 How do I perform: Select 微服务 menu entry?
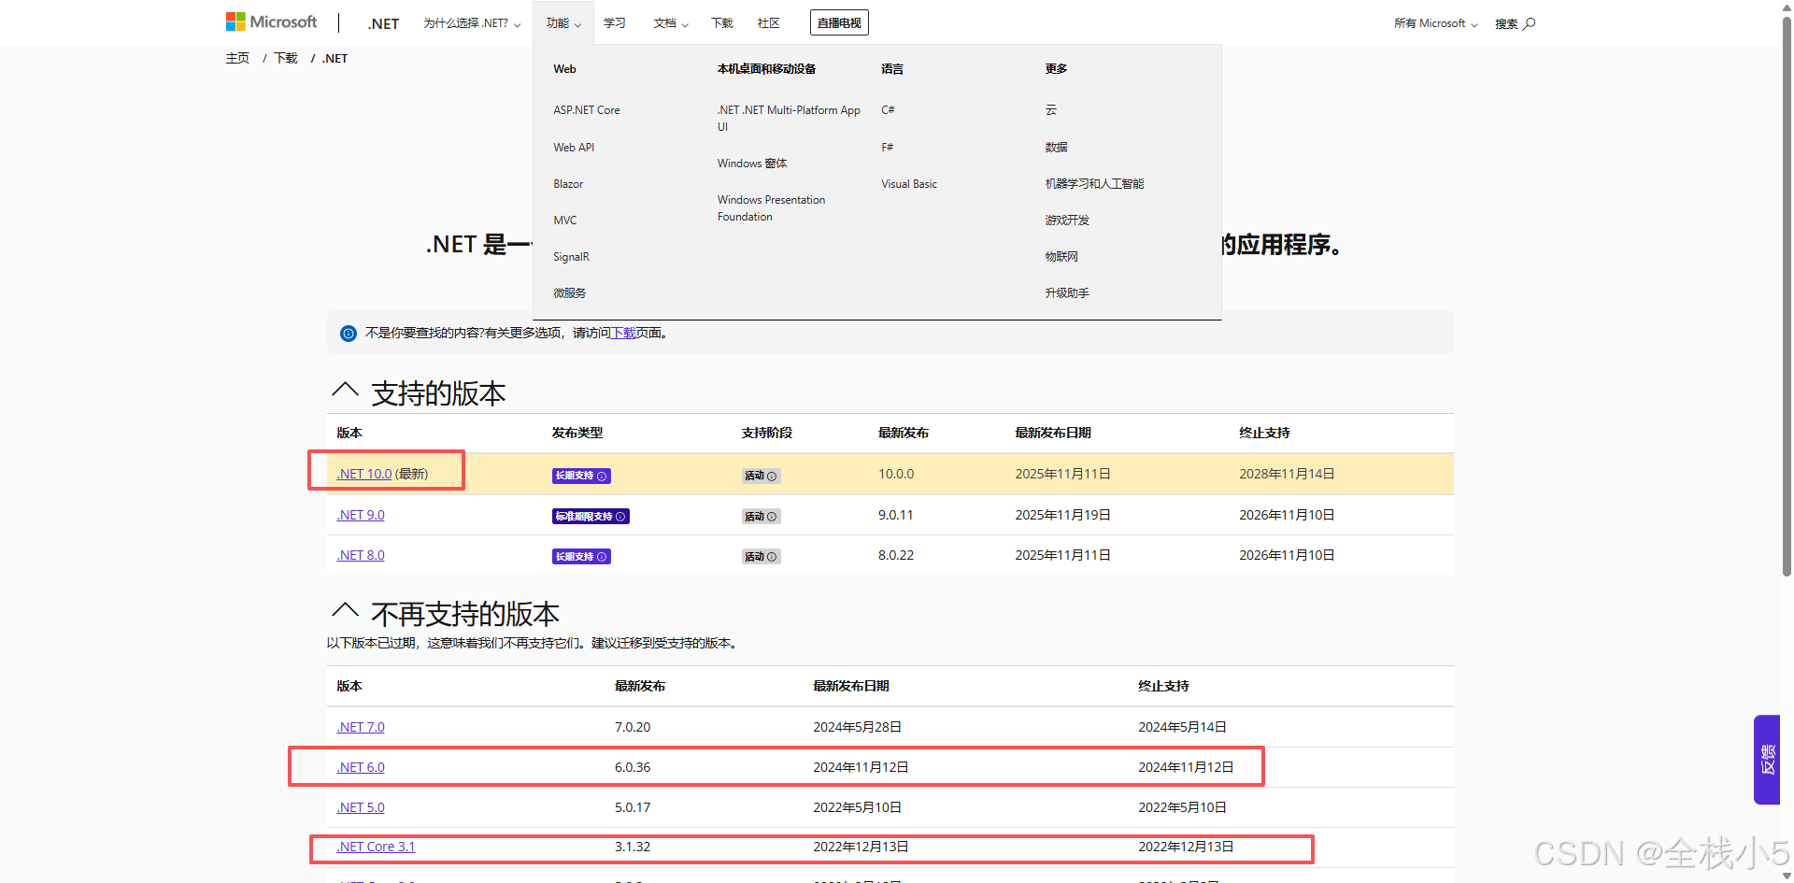(570, 293)
